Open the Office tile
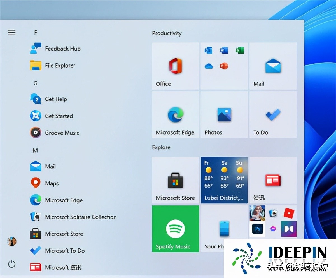The height and width of the screenshot is (278, 336). [176, 66]
